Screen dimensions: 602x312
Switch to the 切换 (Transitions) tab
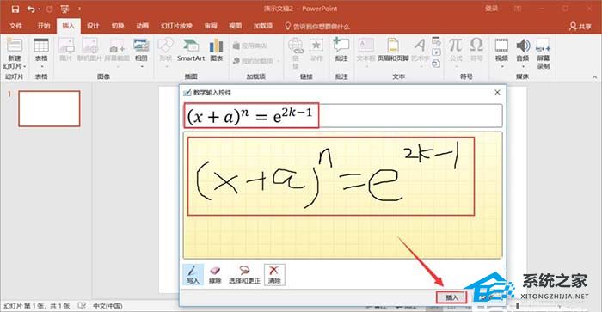point(118,26)
